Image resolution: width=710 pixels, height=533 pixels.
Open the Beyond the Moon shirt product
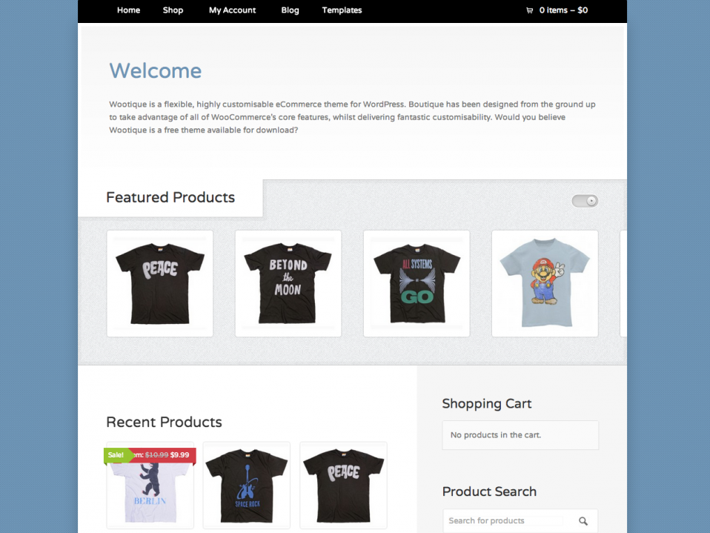(288, 283)
